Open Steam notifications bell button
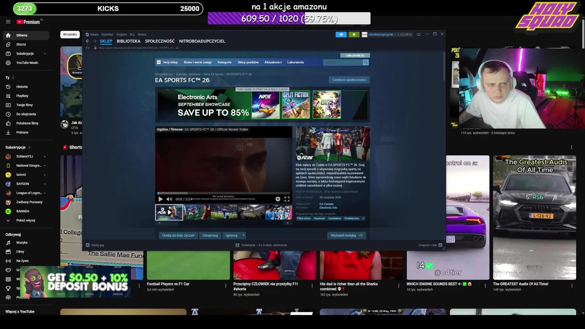The width and height of the screenshot is (585, 329). tap(354, 34)
